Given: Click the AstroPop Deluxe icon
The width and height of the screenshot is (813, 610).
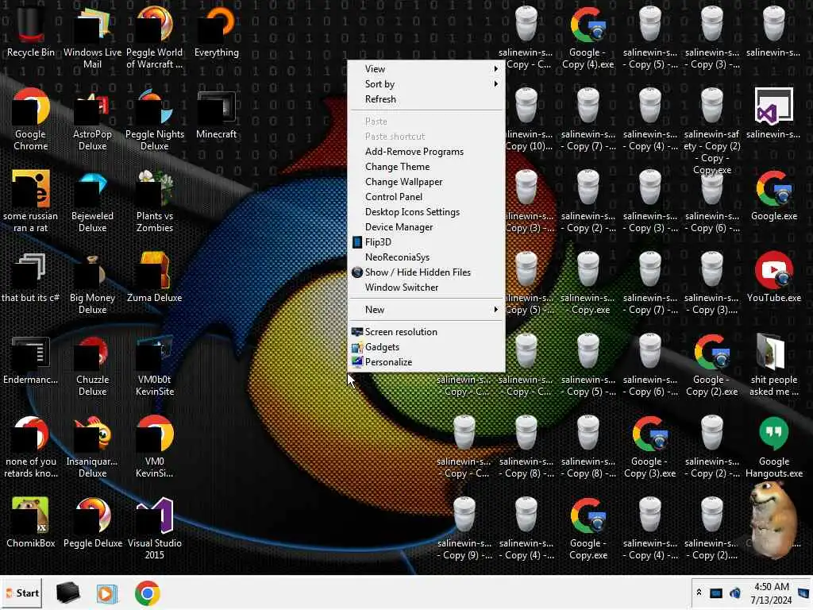Looking at the screenshot, I should tap(92, 119).
